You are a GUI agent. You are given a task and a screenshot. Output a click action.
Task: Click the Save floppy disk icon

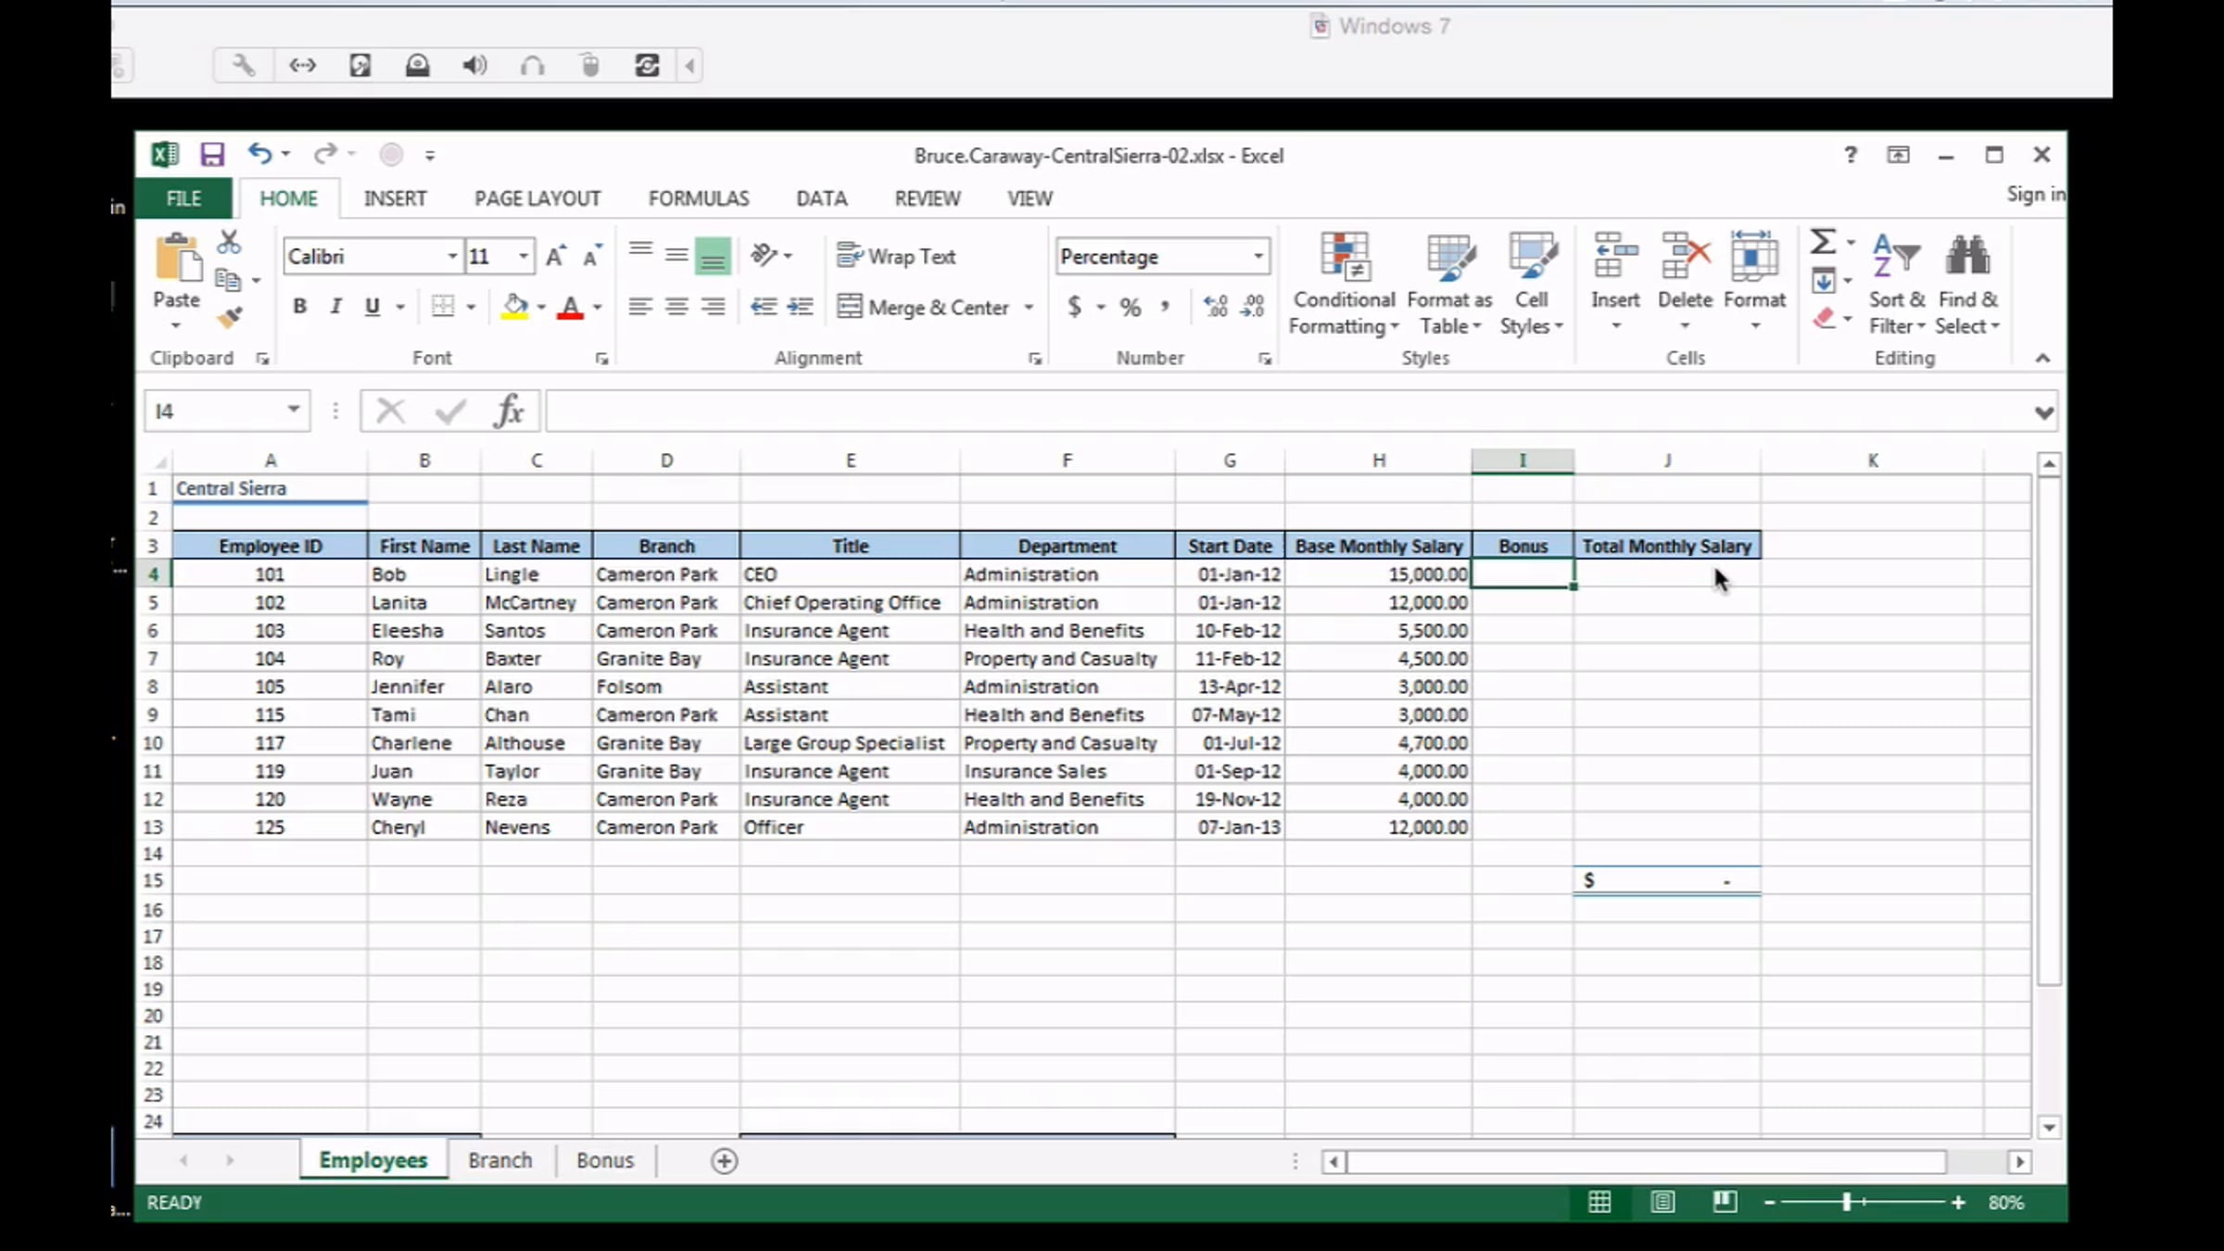[212, 155]
